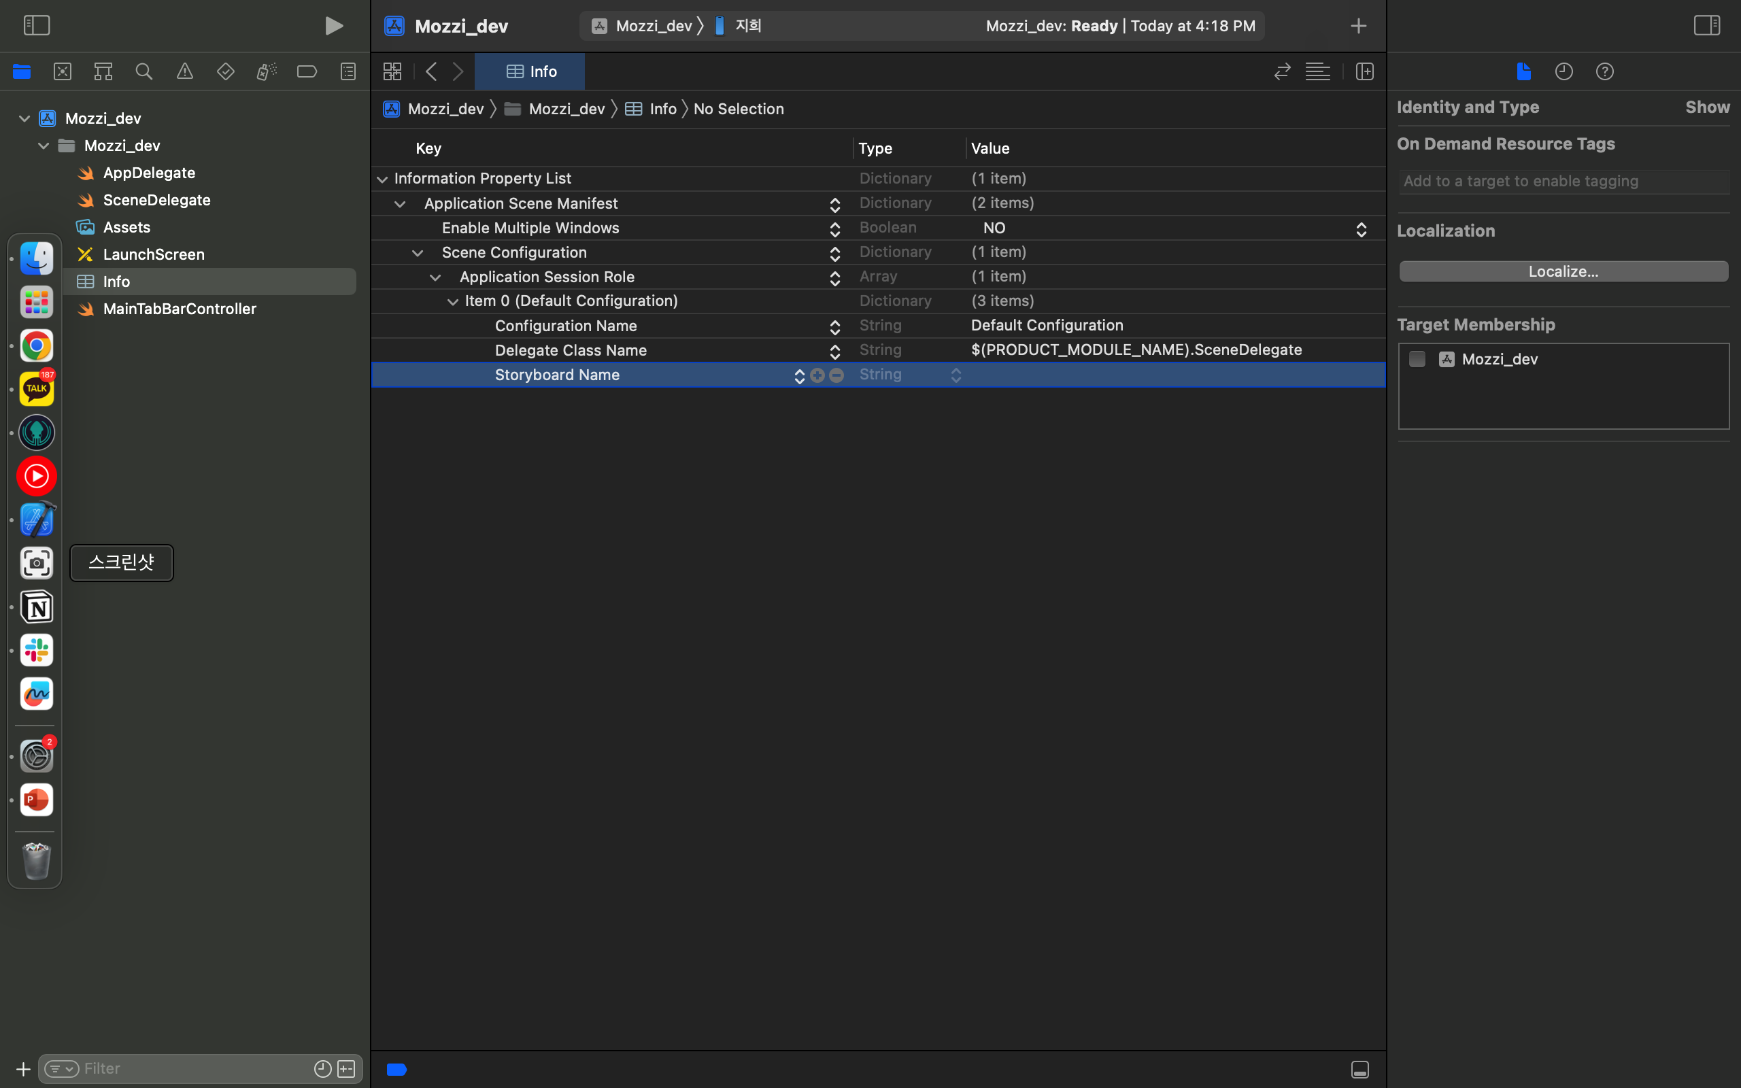Open the Find navigator magnifier icon

[x=144, y=71]
